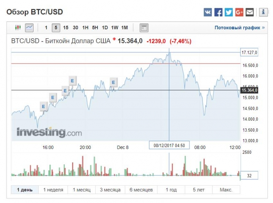Image resolution: width=273 pixels, height=203 pixels.
Task: Choose the 1H interval
Action: click(85, 28)
